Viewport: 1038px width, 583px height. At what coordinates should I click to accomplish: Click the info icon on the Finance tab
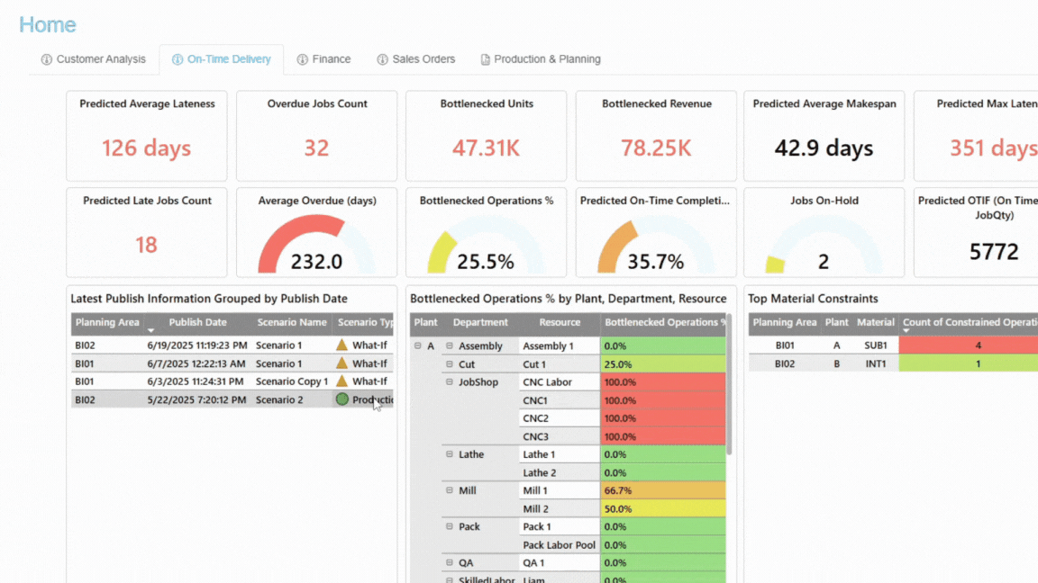305,59
